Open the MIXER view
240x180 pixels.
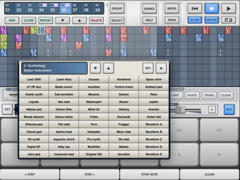171,8
